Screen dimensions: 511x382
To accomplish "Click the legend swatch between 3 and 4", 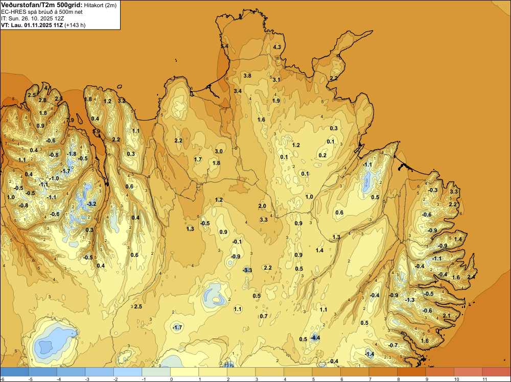I will click(269, 372).
